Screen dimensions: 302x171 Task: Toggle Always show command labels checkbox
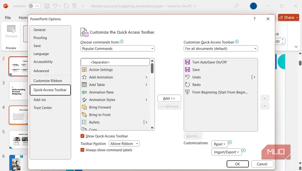82,150
